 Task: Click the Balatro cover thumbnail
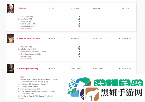coord(11,8)
